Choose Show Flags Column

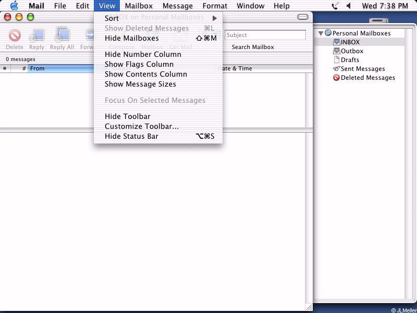[x=158, y=64]
